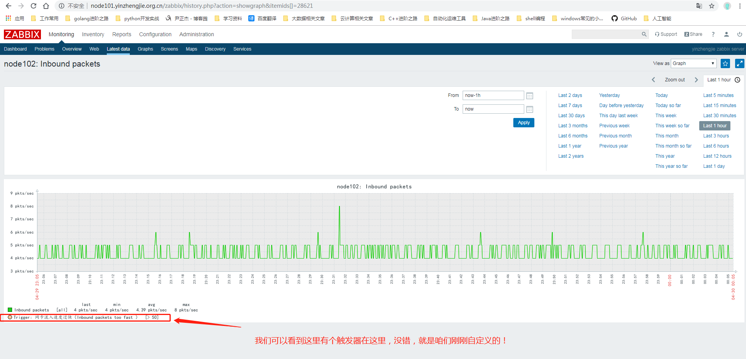
Task: Click the Inbound packets green legend swatch
Action: click(x=10, y=310)
